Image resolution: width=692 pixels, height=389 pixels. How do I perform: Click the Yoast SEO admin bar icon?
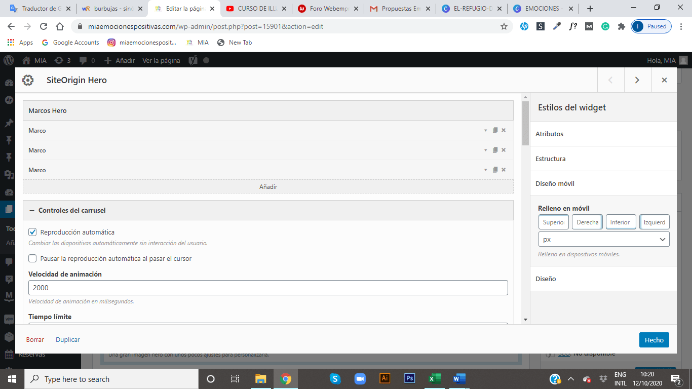pos(193,60)
